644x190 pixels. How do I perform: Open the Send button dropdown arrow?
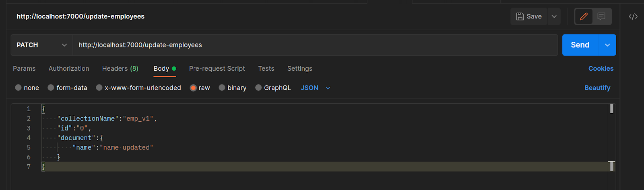pyautogui.click(x=607, y=45)
